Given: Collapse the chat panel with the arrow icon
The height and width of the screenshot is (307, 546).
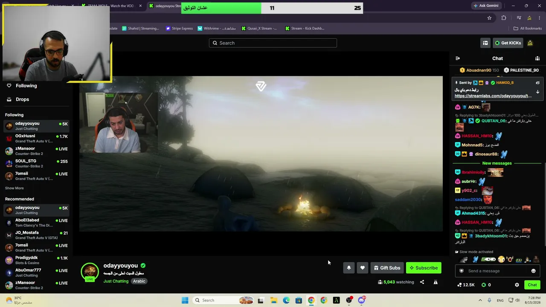Looking at the screenshot, I should coord(458,58).
